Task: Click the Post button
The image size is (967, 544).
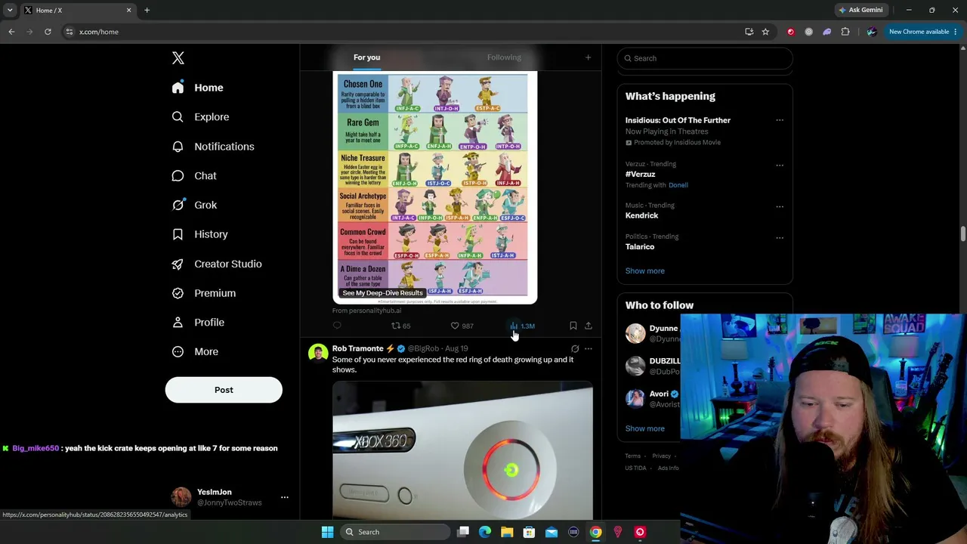Action: pos(224,390)
